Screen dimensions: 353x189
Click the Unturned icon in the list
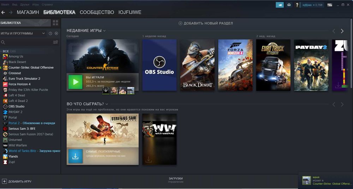[5, 140]
